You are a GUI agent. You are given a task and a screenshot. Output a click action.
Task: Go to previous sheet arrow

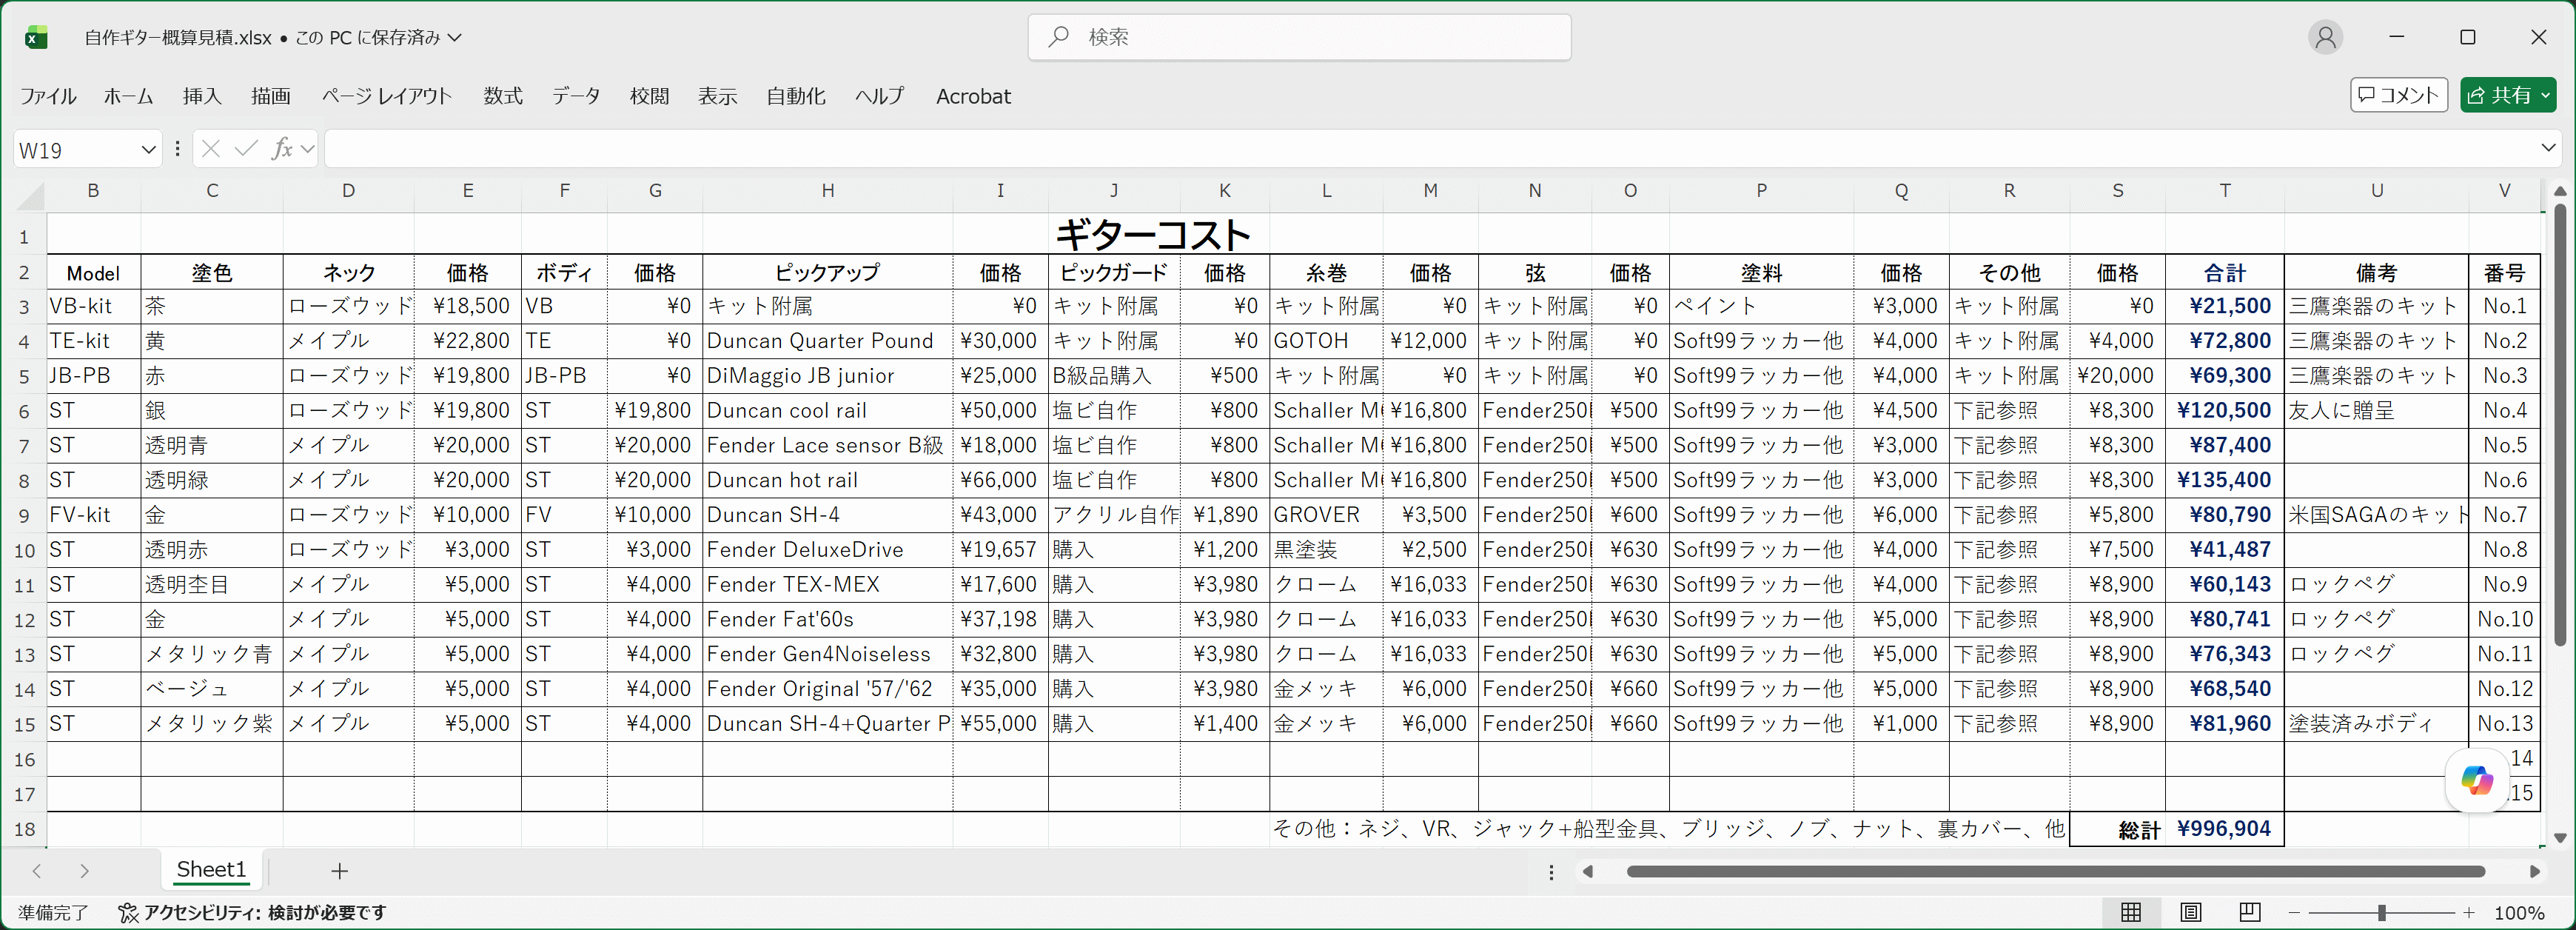pyautogui.click(x=37, y=871)
